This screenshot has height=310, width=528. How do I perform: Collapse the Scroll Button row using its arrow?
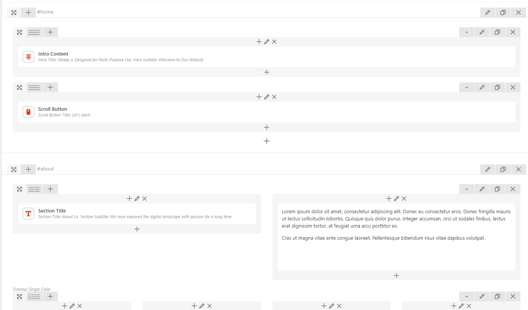[467, 88]
